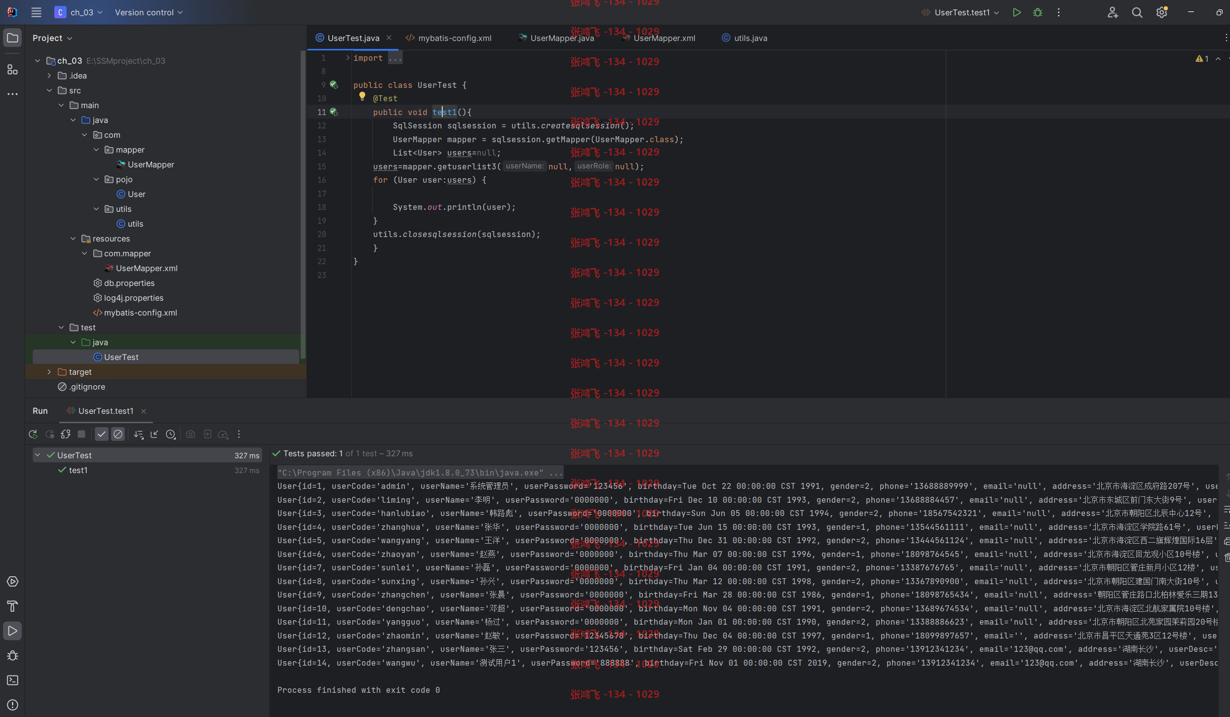Toggle show ignored tests button
The image size is (1230, 717).
click(x=118, y=435)
